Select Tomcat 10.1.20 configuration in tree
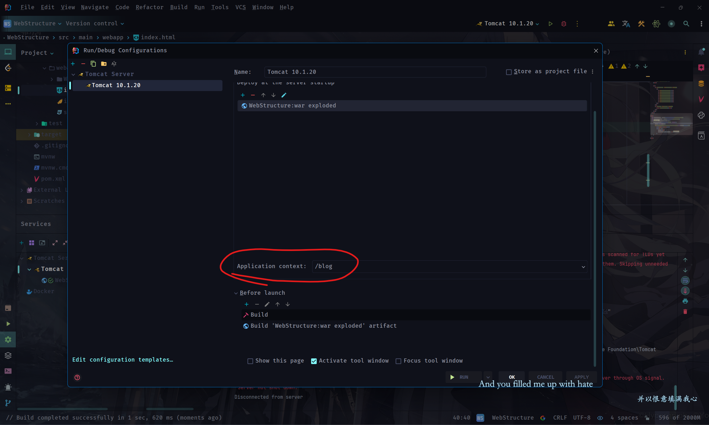The width and height of the screenshot is (709, 425). coord(147,86)
